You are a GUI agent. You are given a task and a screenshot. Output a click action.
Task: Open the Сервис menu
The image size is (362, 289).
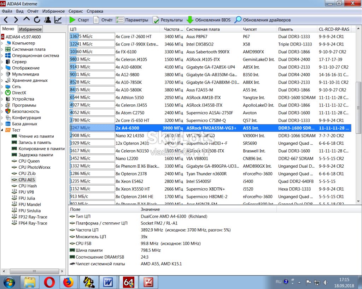76,11
